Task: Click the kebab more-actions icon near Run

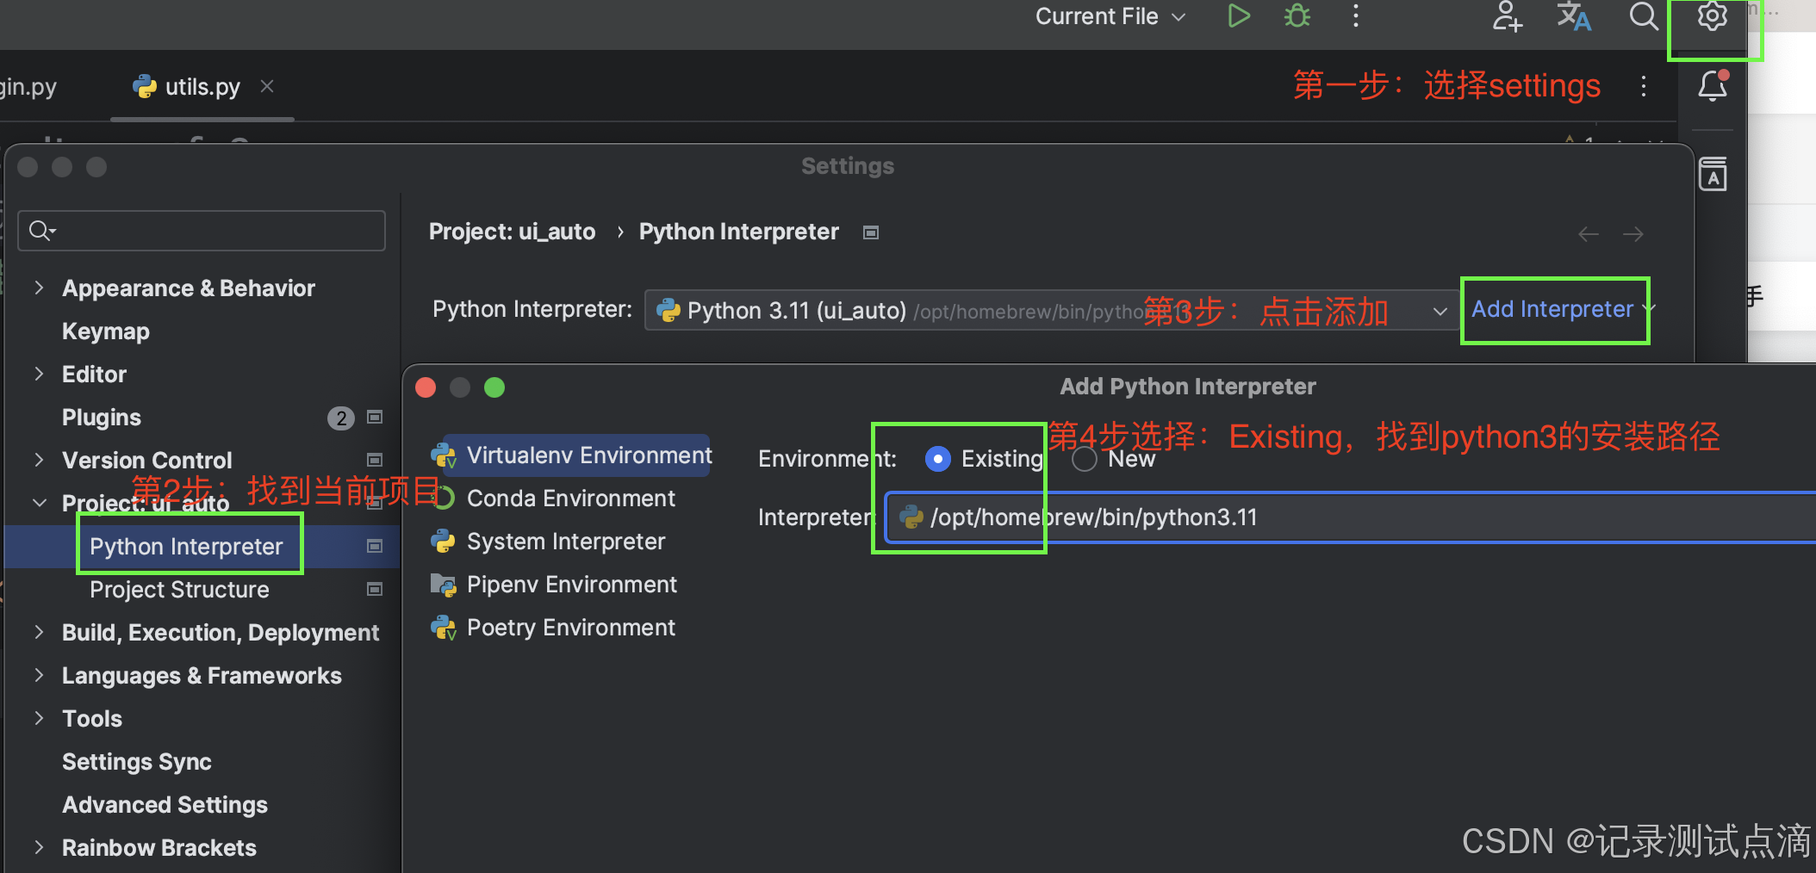Action: point(1355,16)
